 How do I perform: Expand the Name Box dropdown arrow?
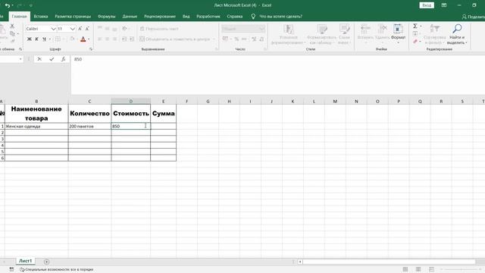pos(20,59)
